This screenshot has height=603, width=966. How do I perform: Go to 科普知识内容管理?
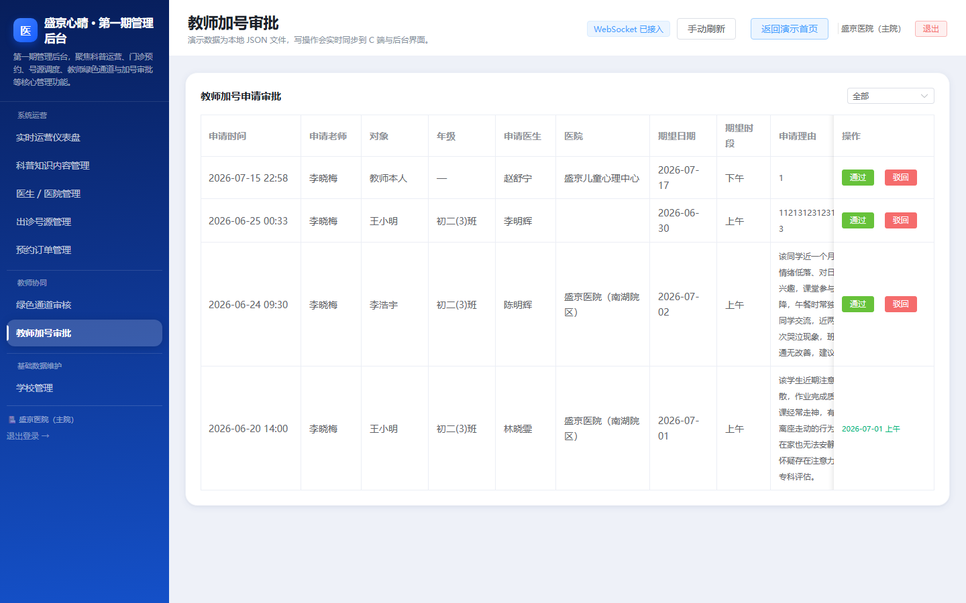coord(85,165)
